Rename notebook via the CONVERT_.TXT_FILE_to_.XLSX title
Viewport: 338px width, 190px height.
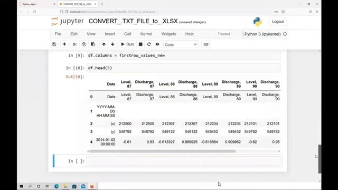pos(133,21)
